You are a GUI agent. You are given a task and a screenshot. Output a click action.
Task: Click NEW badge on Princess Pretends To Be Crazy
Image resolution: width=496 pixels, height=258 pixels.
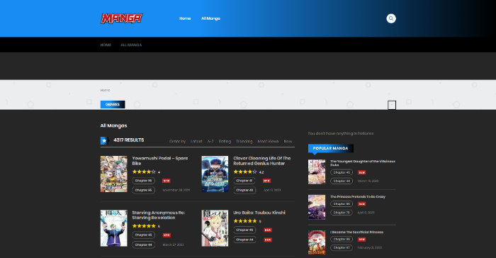tap(361, 204)
